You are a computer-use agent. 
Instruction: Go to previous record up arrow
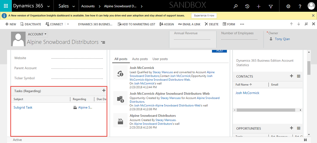click(x=291, y=24)
